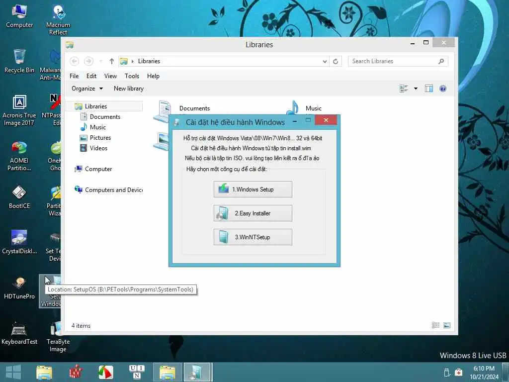This screenshot has height=382, width=509.
Task: Open CrystalDisk desktop shortcut
Action: [x=19, y=242]
